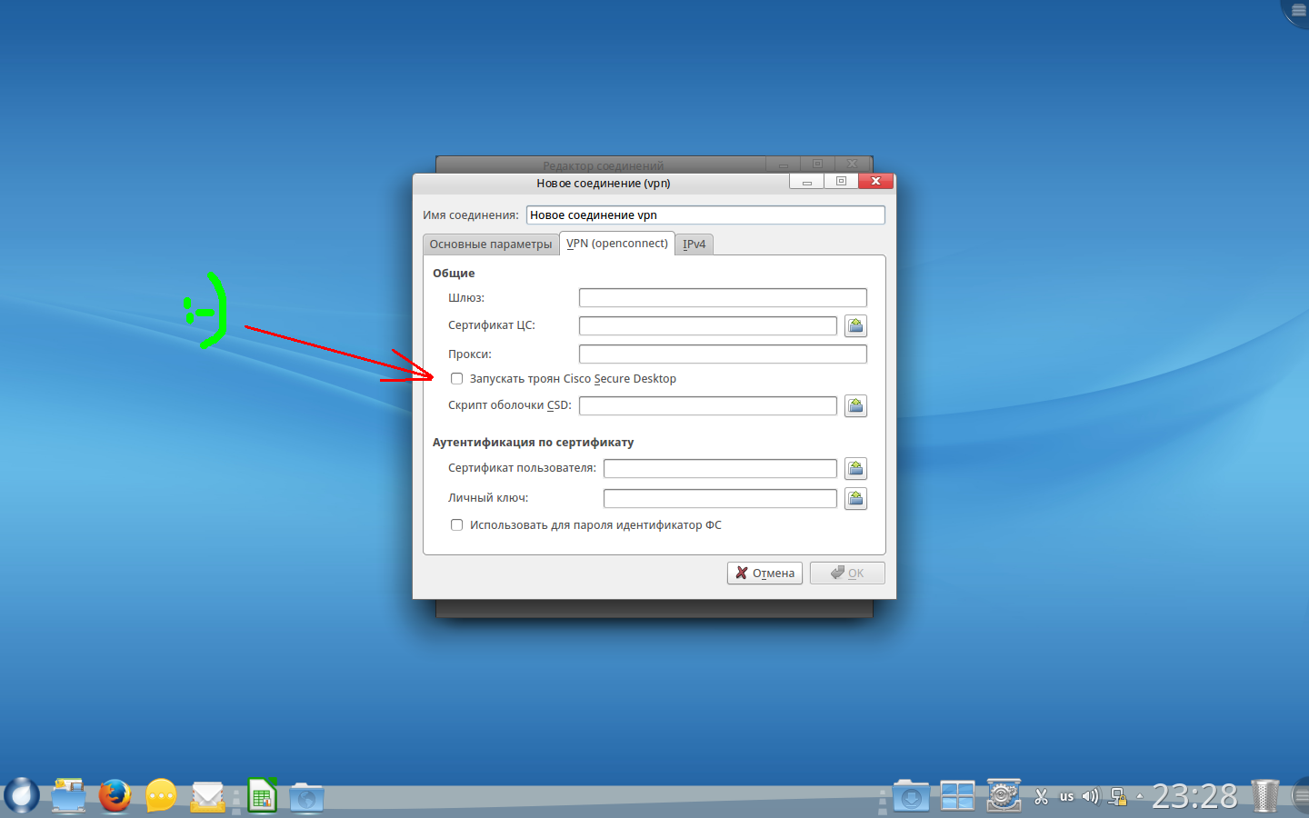The image size is (1309, 818).
Task: Browse for the CSD wrapper script file
Action: click(855, 405)
